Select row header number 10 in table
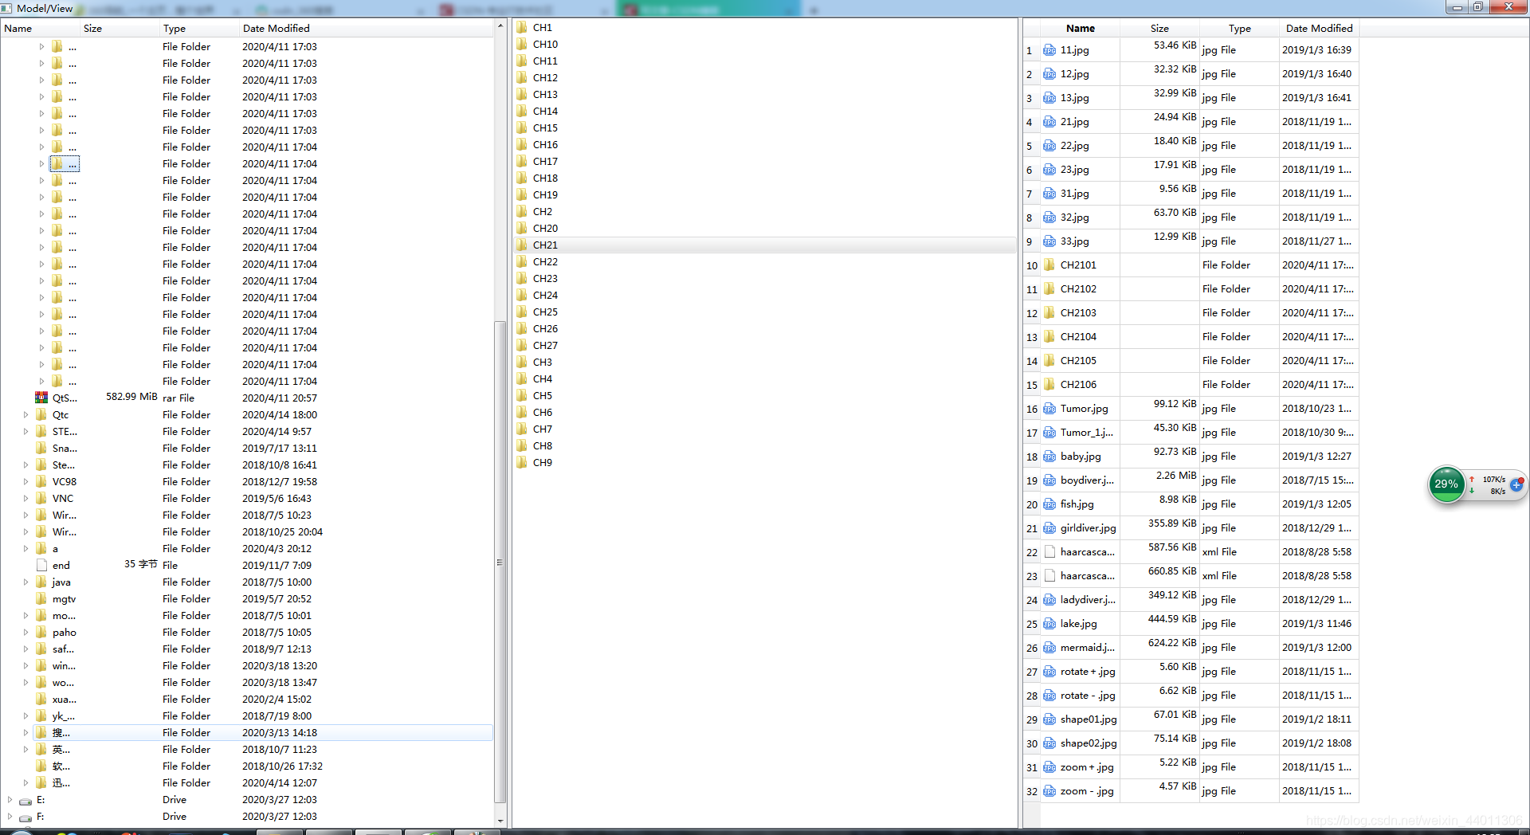1530x835 pixels. click(x=1032, y=265)
